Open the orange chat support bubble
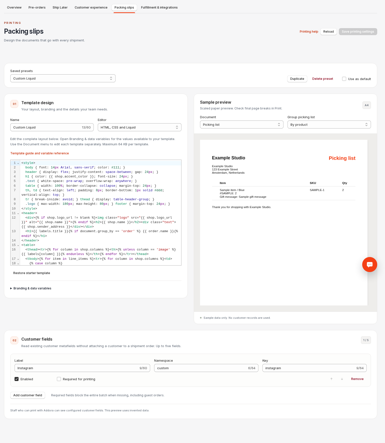Screen dimensions: 385x443 [369, 265]
